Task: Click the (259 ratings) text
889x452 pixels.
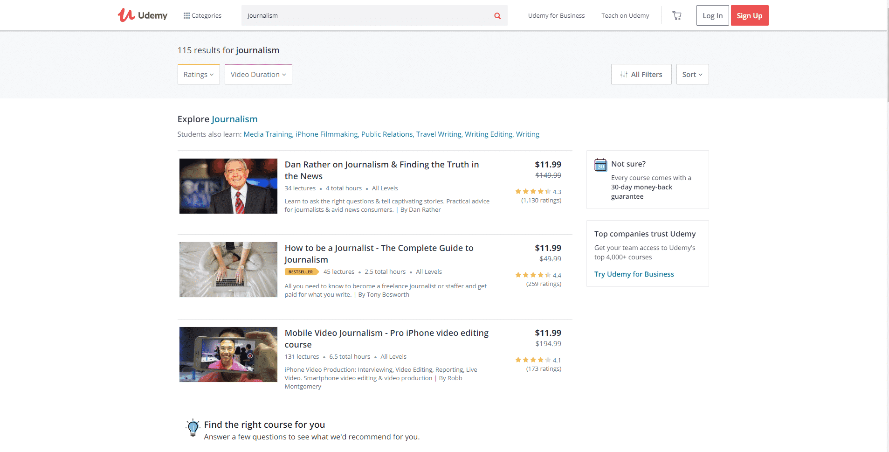Action: 544,284
